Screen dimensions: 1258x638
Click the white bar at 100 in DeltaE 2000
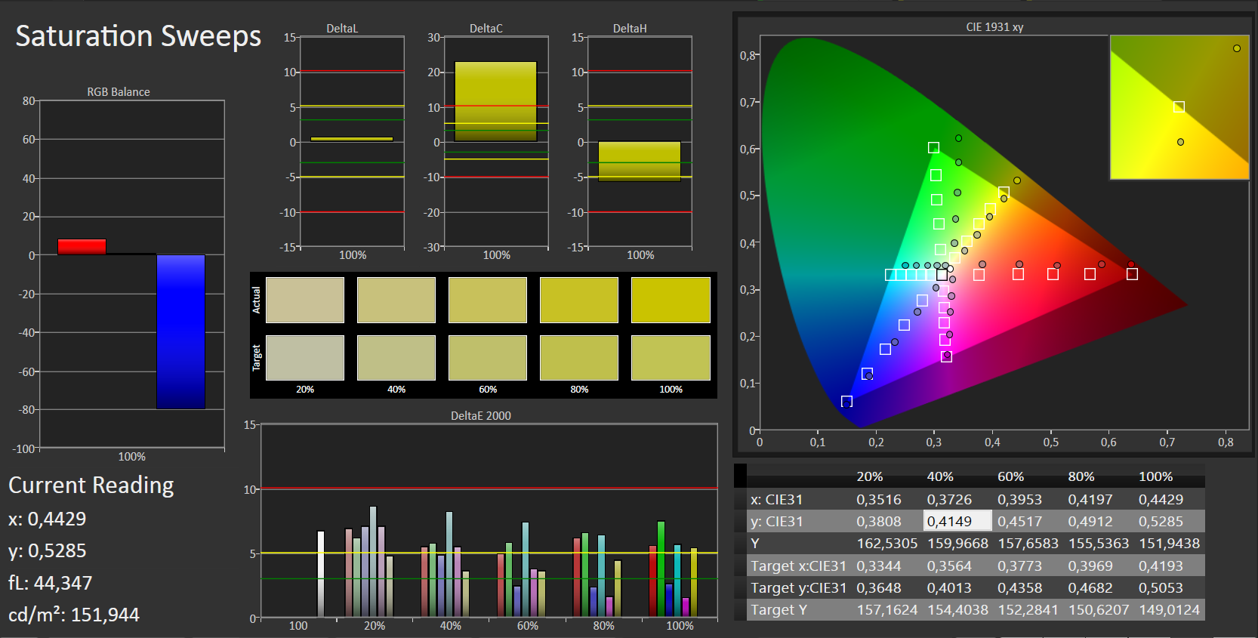point(320,574)
